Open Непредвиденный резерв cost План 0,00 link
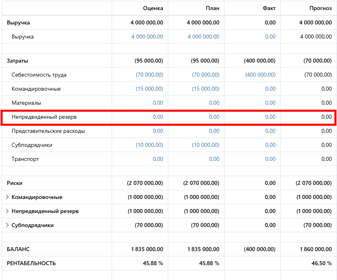Image resolution: width=337 pixels, height=280 pixels. [214, 117]
